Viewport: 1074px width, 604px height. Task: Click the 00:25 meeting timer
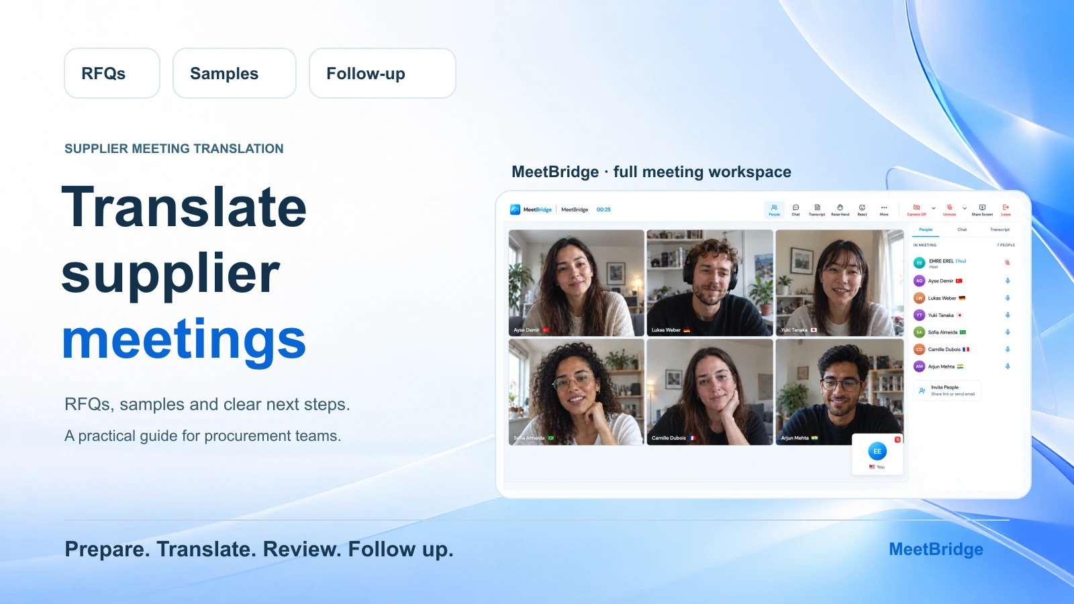click(x=603, y=210)
